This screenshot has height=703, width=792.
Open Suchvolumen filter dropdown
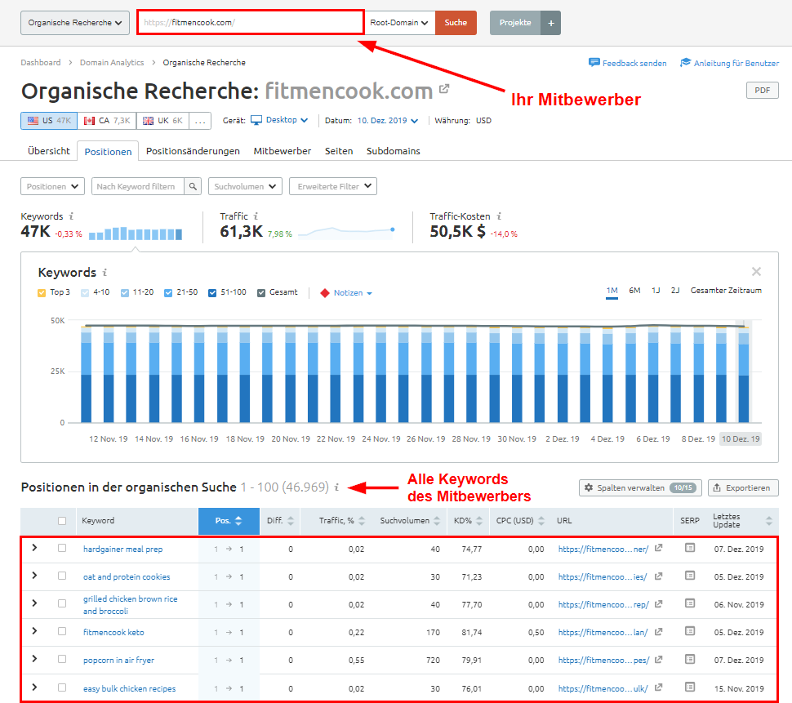click(x=245, y=186)
